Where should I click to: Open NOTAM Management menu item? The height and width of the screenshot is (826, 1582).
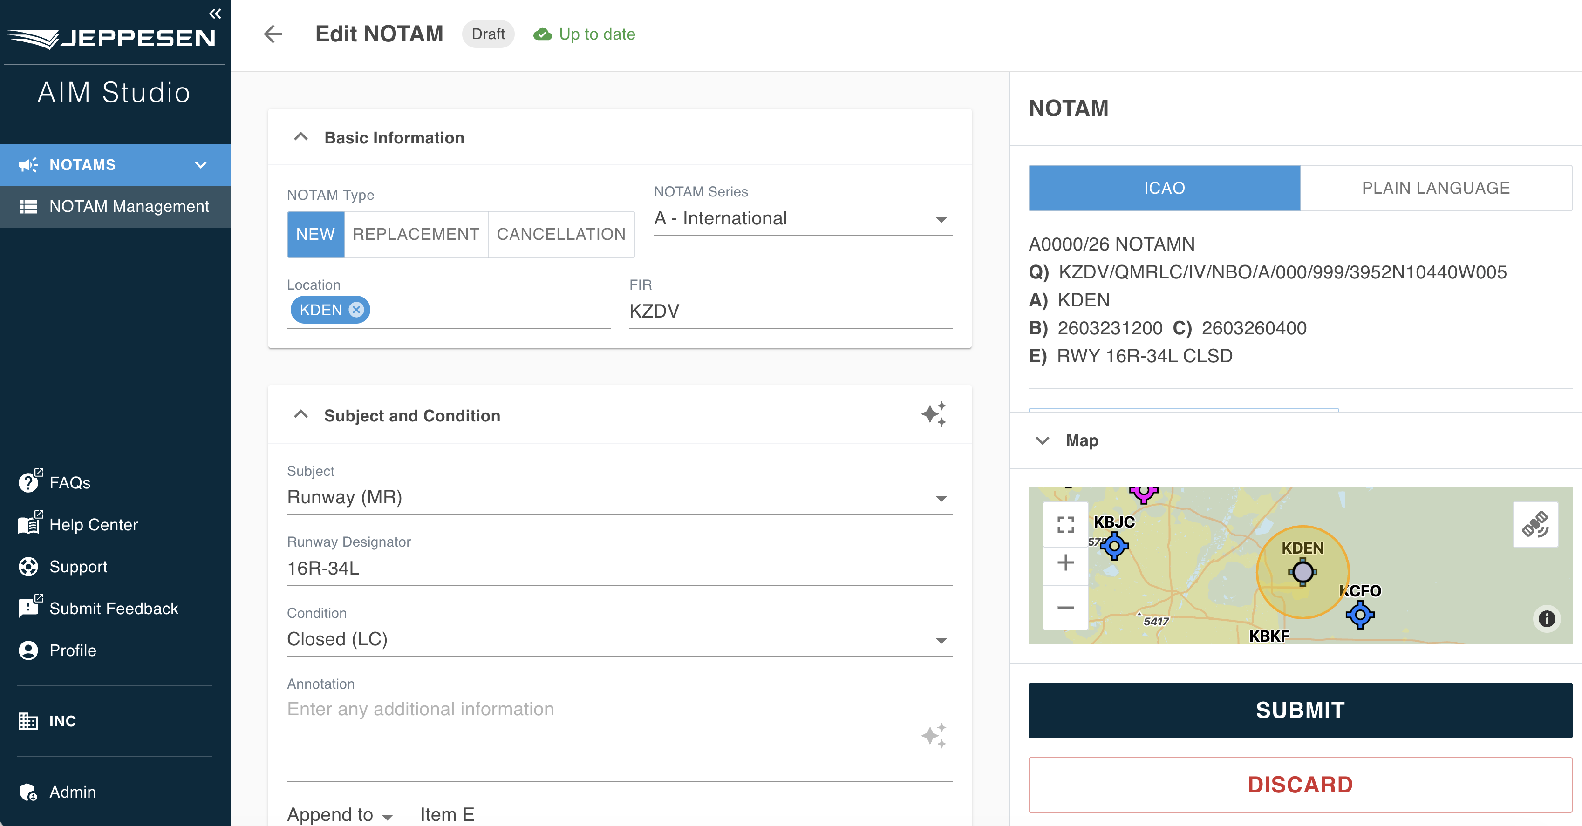(x=116, y=206)
